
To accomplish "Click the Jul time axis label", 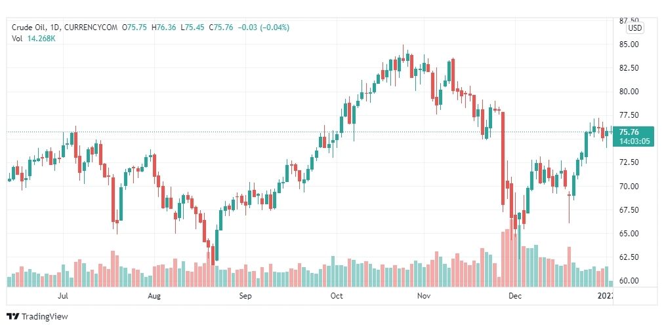I will click(x=63, y=296).
